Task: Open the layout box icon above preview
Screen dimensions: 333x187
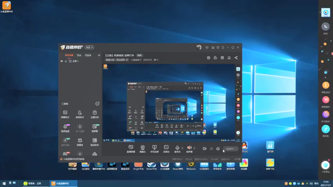Action: point(222,58)
